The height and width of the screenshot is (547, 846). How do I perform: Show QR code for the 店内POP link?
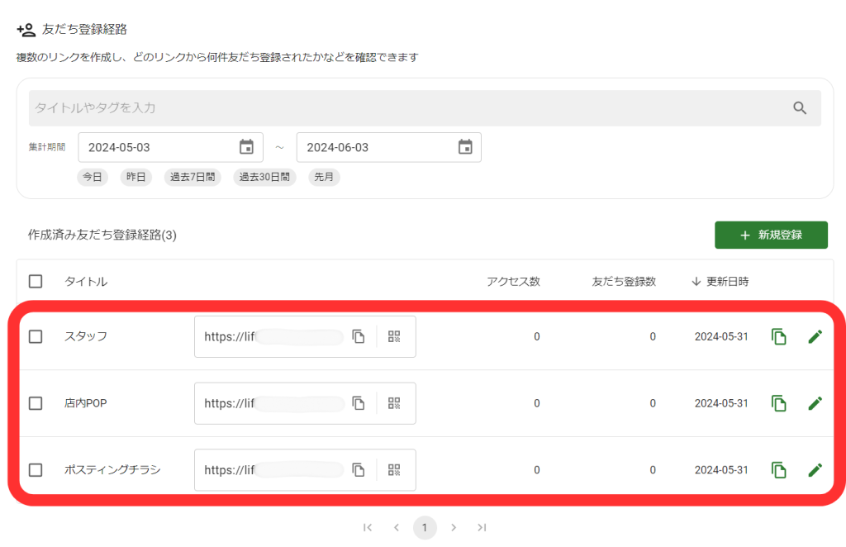coord(394,403)
